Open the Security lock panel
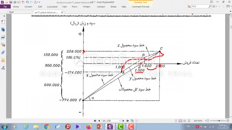This screenshot has height=130, width=232. [x=3, y=60]
